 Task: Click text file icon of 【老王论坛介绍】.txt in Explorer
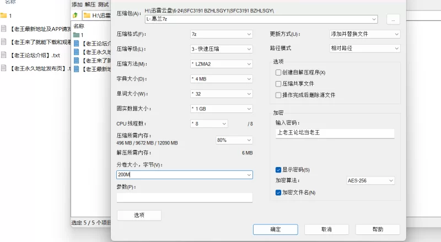(4, 55)
